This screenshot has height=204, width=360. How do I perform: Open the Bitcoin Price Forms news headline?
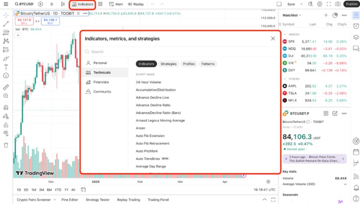coord(314,159)
